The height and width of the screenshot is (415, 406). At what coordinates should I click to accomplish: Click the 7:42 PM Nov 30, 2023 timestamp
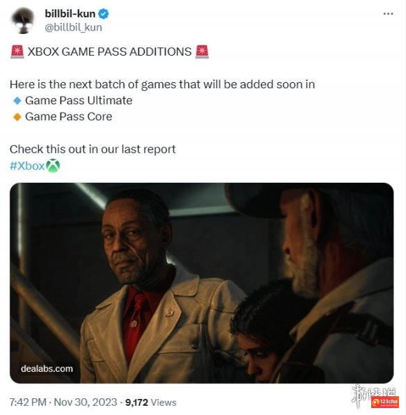63,402
